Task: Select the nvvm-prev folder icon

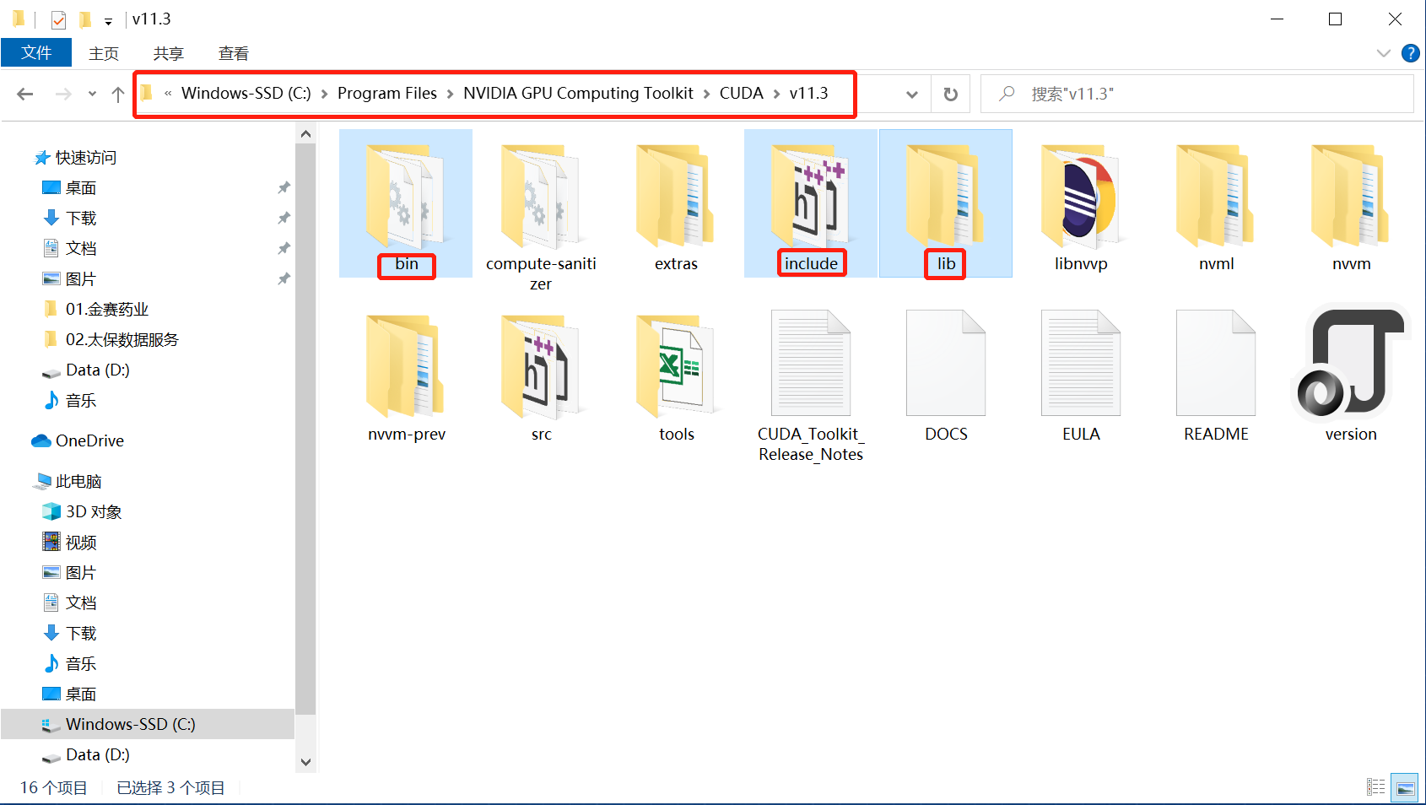Action: pos(406,366)
